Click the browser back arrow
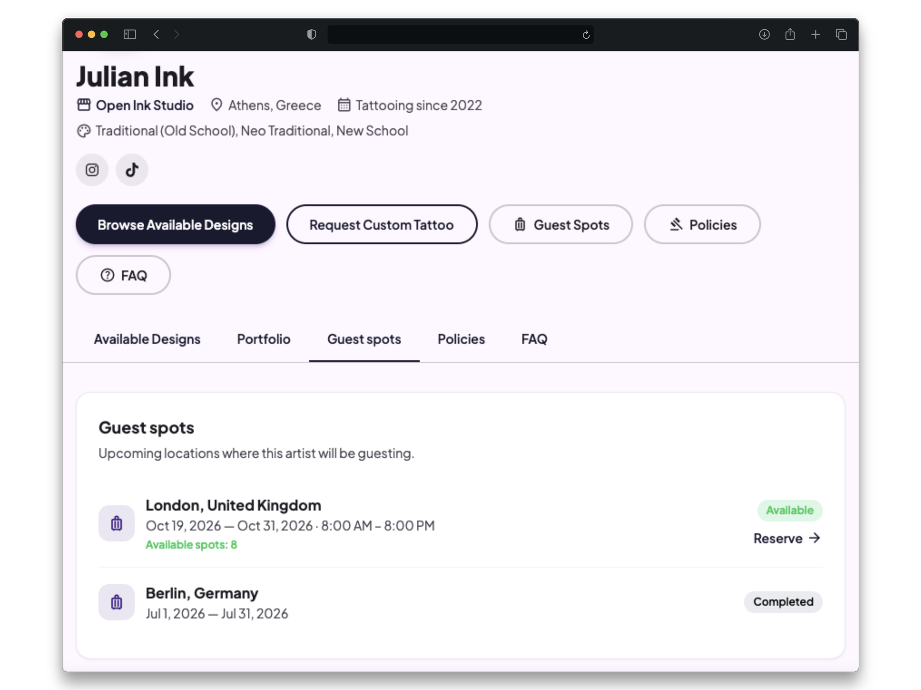Viewport: 921px width, 690px height. point(157,34)
